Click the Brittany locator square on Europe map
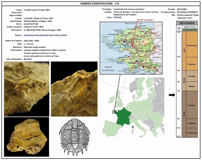 114,112
